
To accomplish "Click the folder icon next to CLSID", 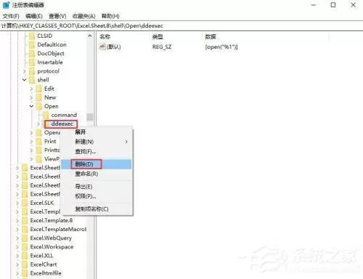I will [x=32, y=36].
